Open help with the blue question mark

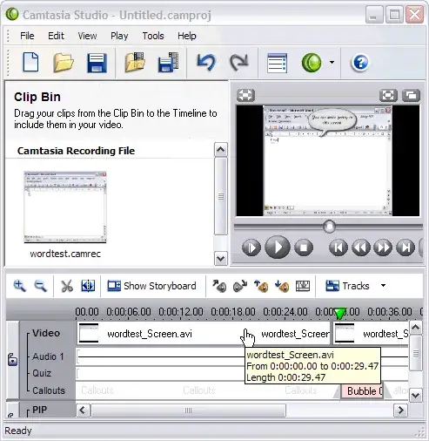[x=360, y=63]
